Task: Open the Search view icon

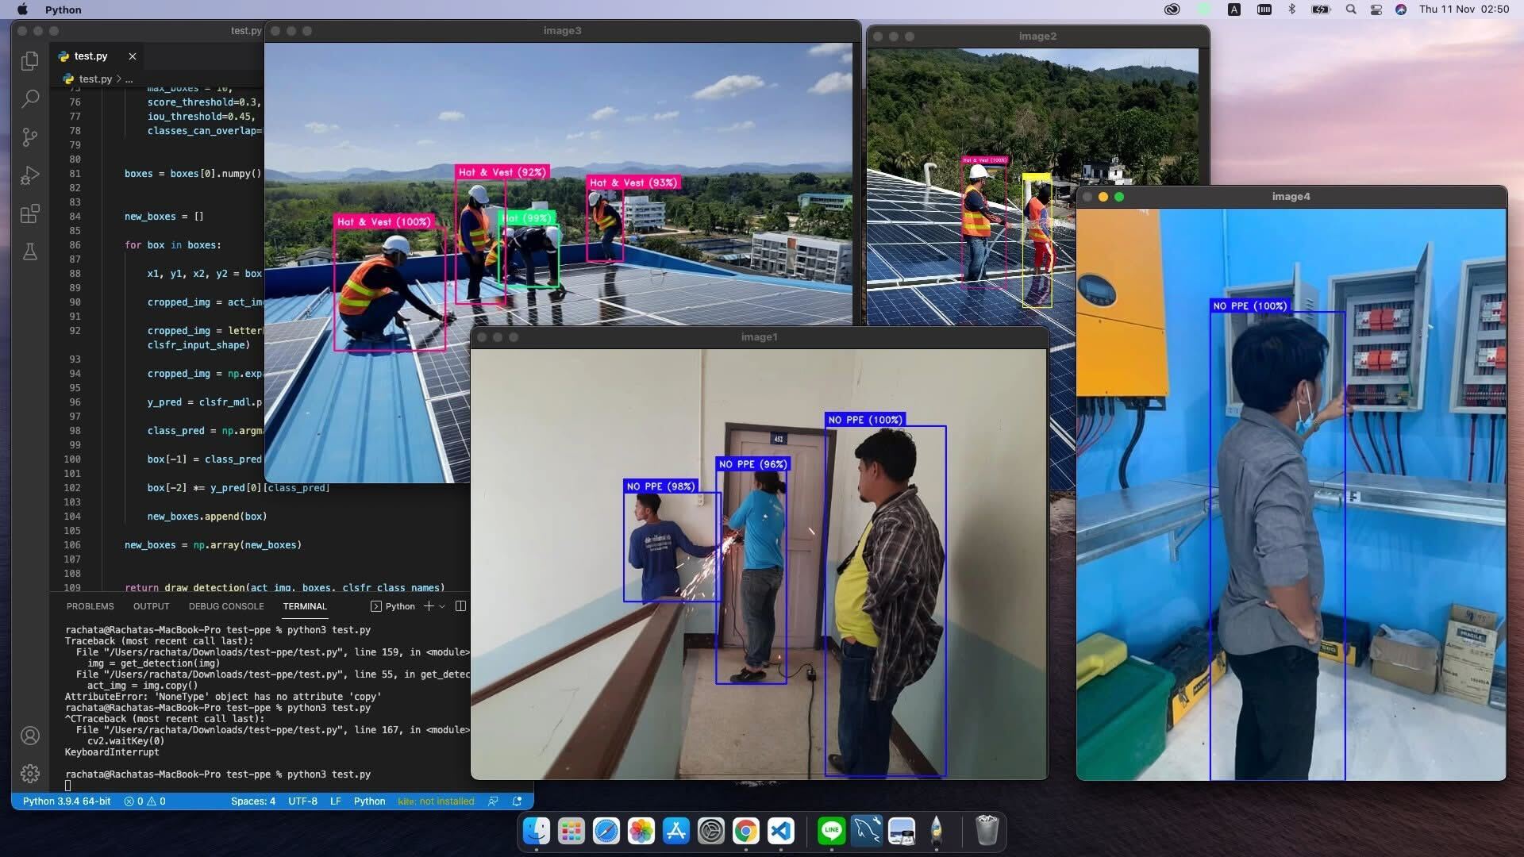Action: (x=29, y=99)
